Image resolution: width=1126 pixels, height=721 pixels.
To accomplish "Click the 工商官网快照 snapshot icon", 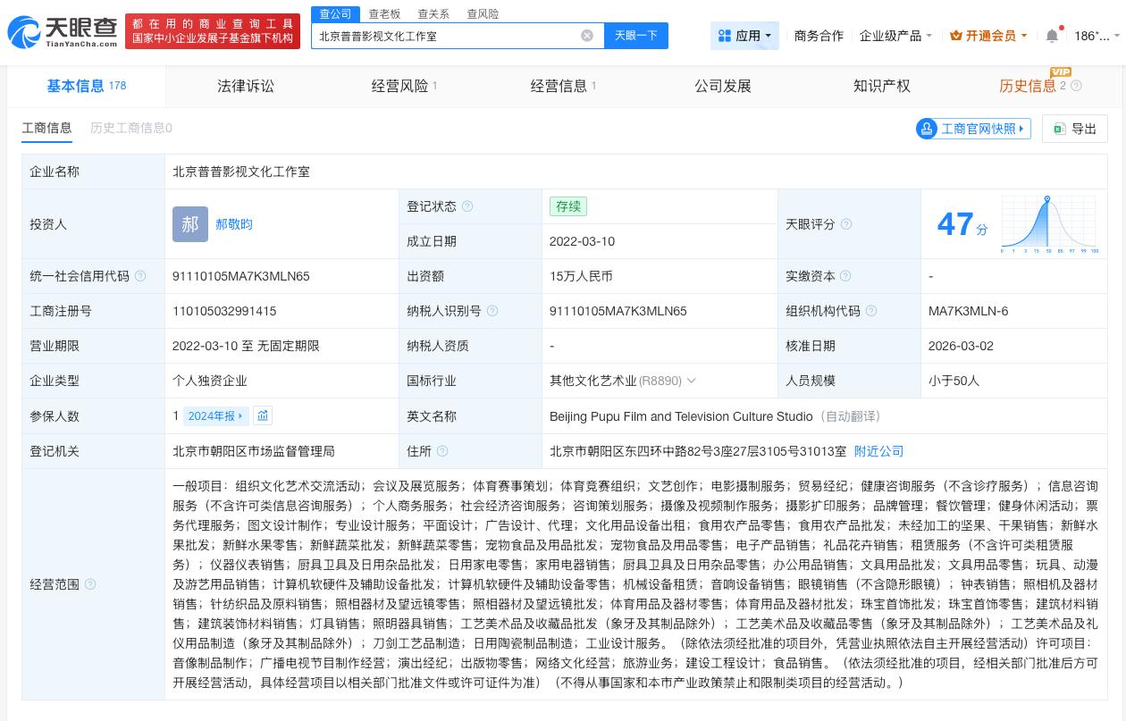I will 928,129.
